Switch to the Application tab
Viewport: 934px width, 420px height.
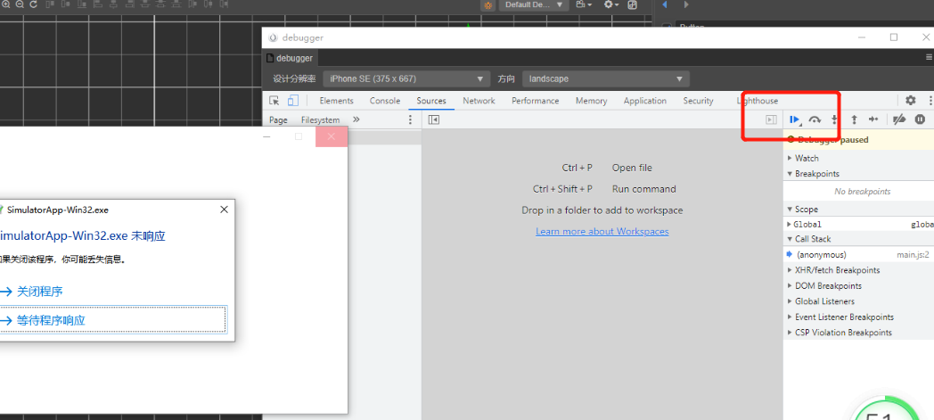[x=645, y=101]
